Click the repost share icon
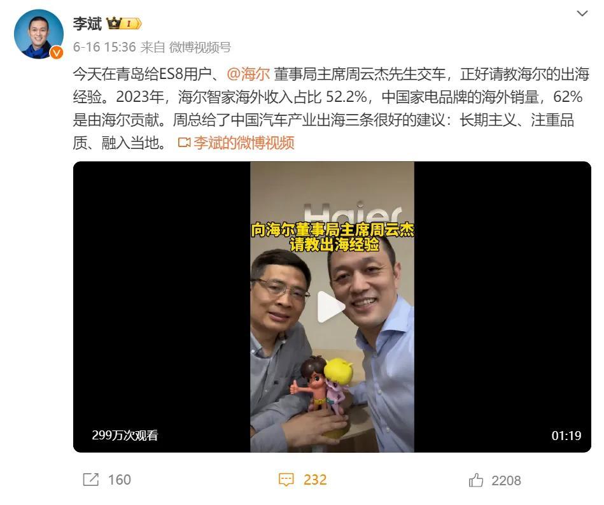 click(x=91, y=480)
